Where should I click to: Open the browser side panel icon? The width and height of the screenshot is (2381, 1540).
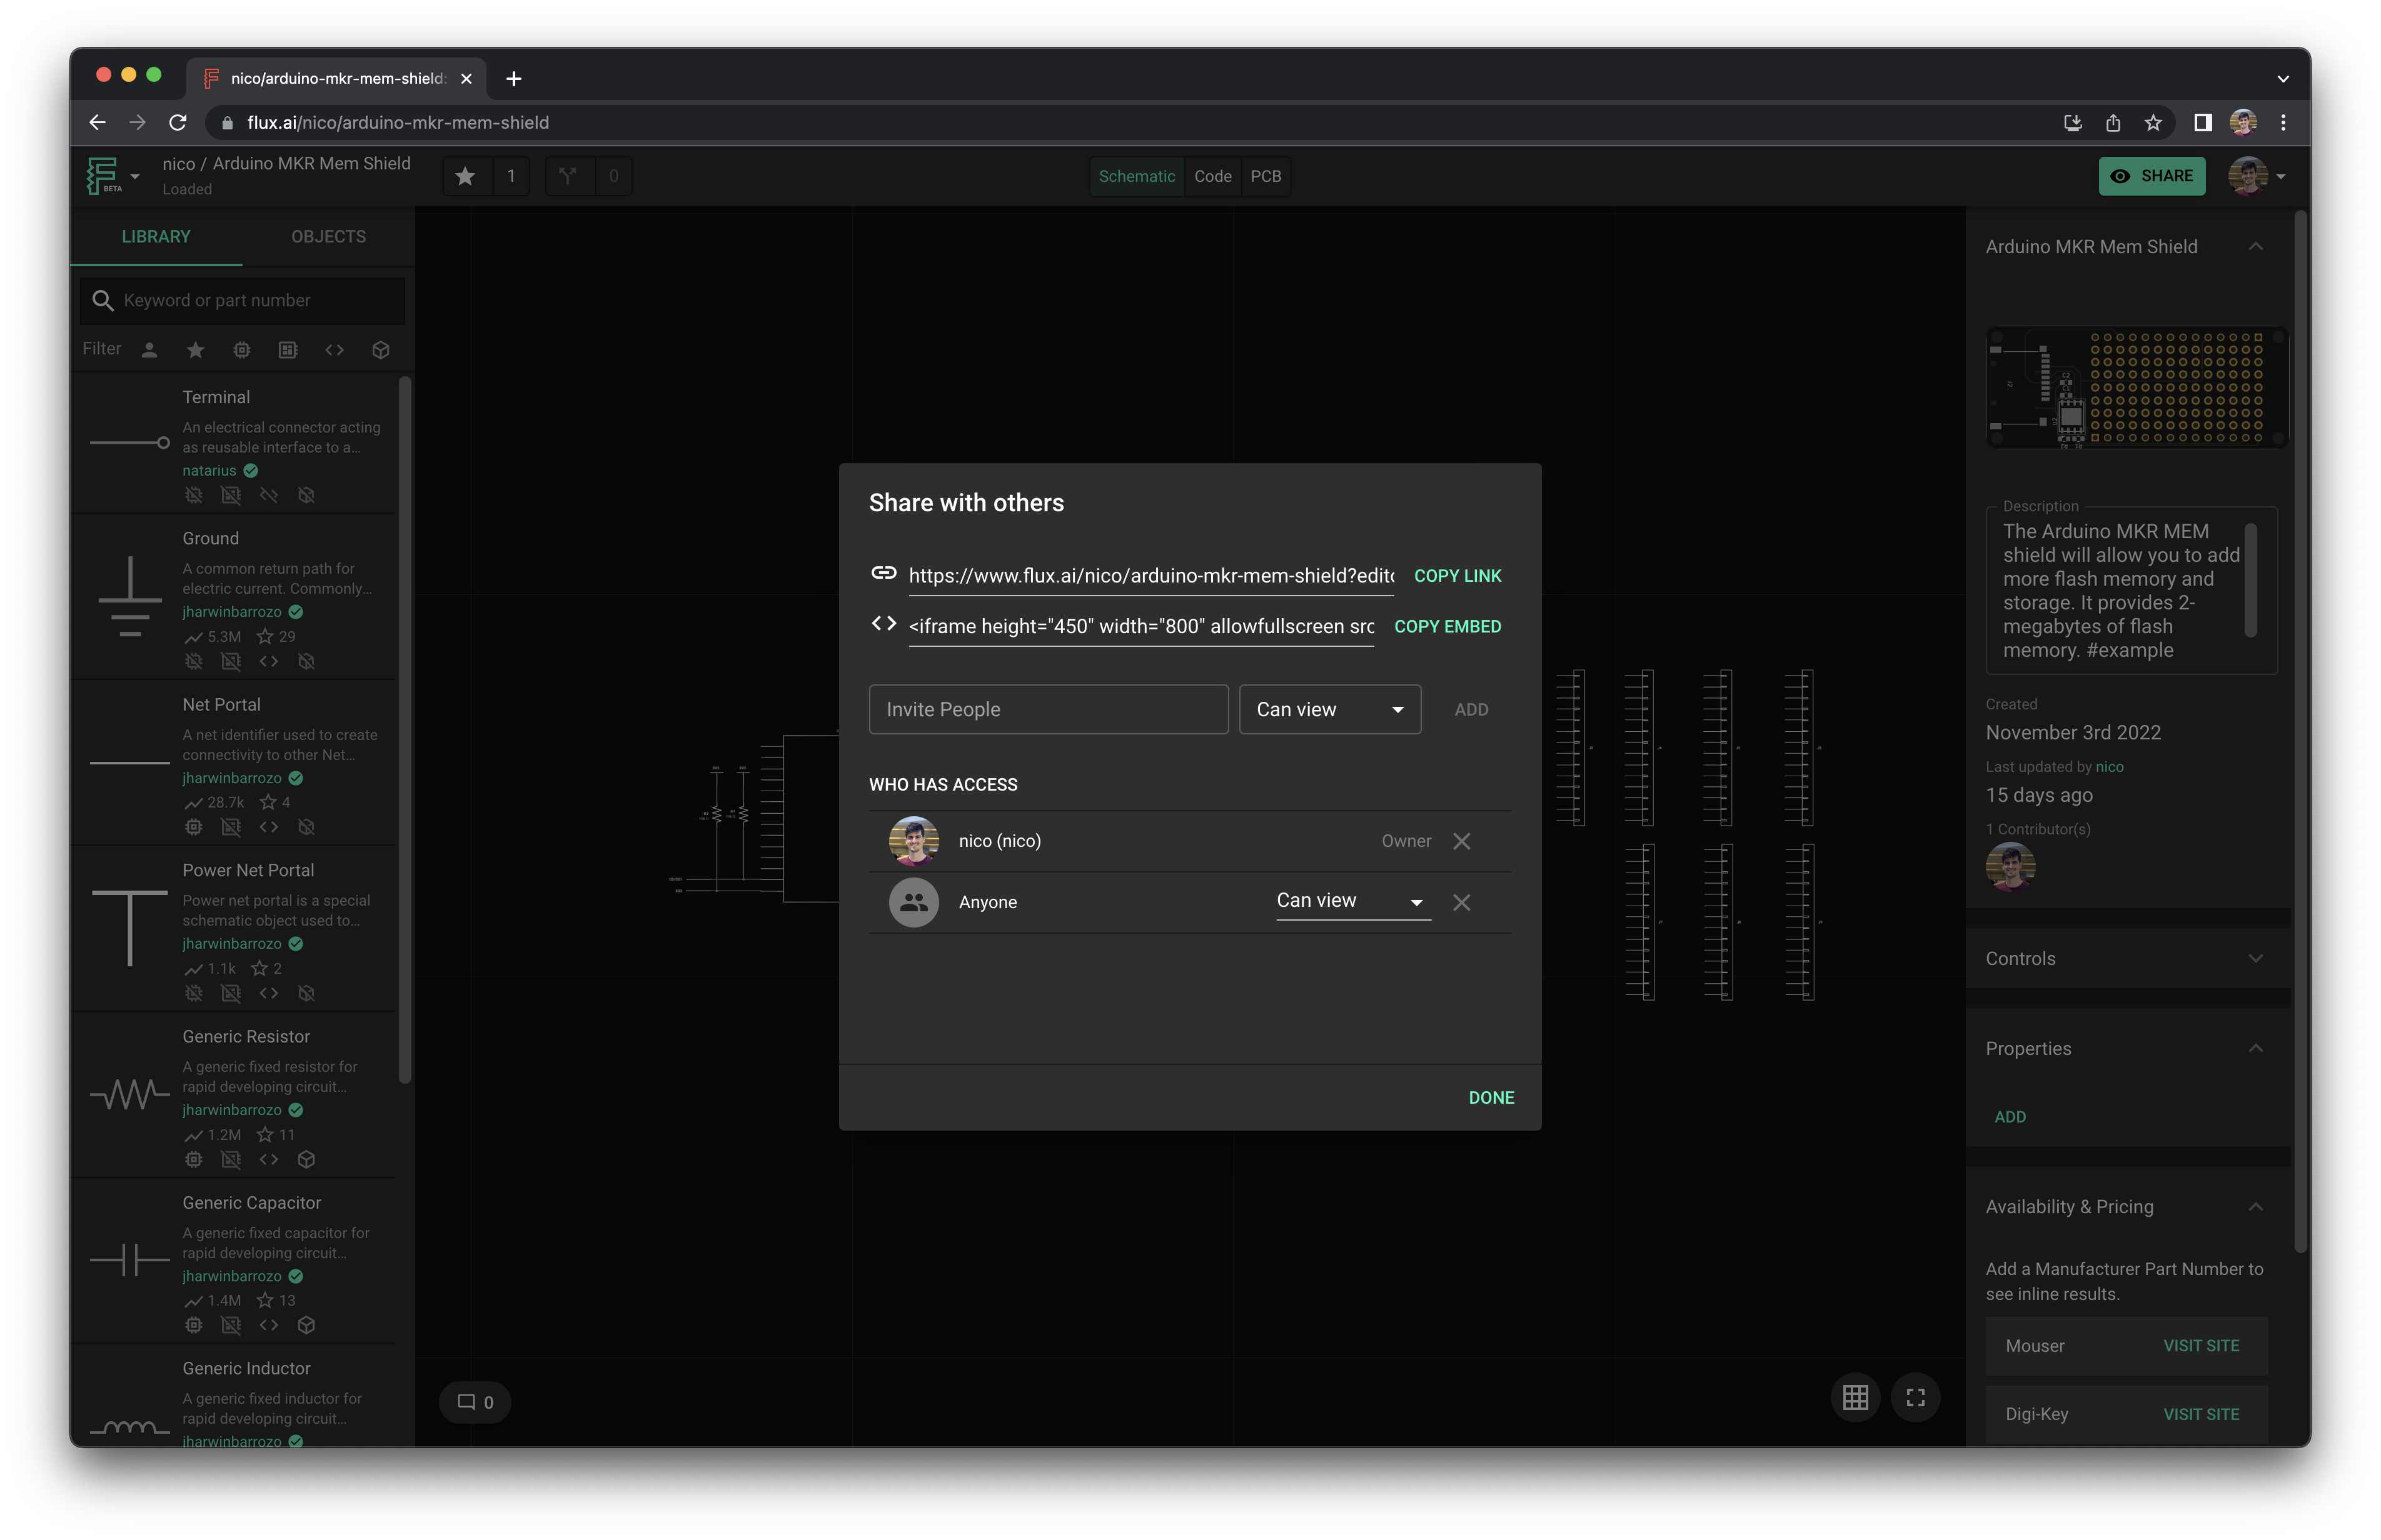click(x=2203, y=122)
